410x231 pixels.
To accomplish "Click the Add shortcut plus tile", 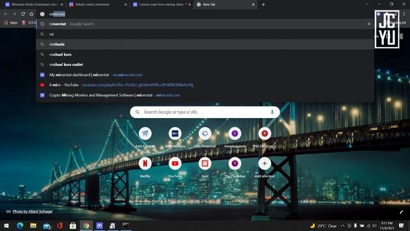I will click(265, 164).
